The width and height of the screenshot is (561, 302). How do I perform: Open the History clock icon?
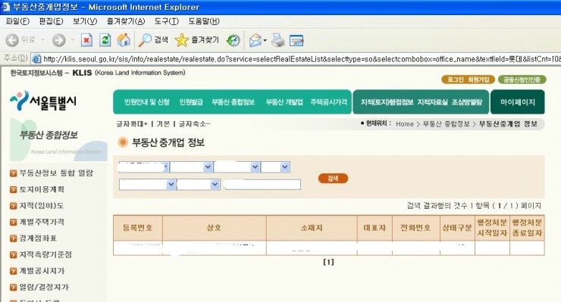coord(233,40)
